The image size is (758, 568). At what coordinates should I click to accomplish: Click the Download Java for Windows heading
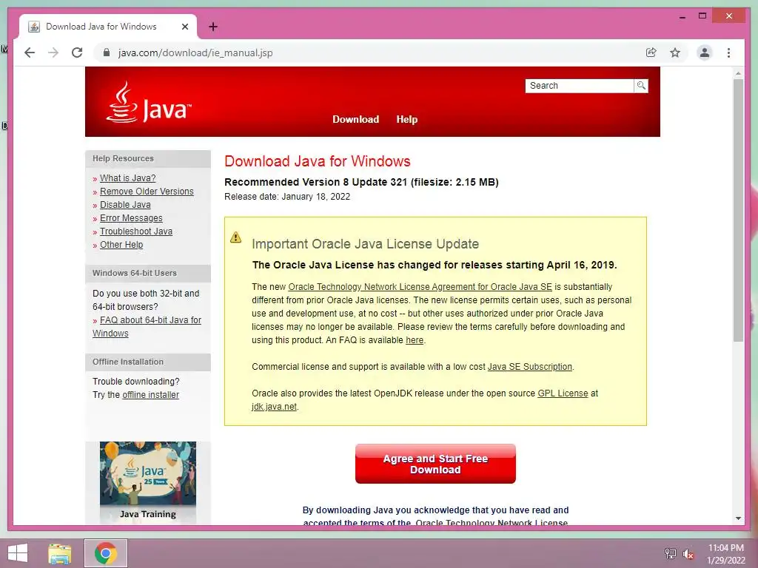(317, 160)
